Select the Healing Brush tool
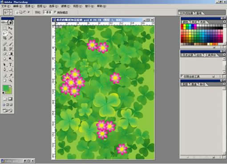Image resolution: width=227 pixels, height=164 pixels. pyautogui.click(x=5, y=44)
